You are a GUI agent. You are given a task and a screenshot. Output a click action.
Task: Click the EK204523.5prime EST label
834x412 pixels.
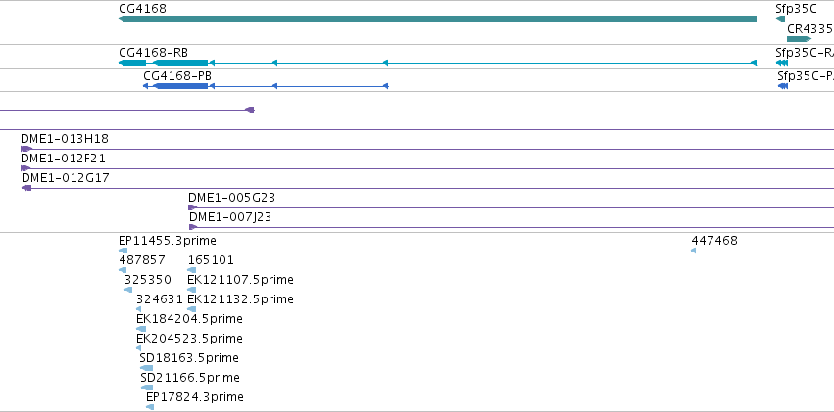tap(189, 339)
